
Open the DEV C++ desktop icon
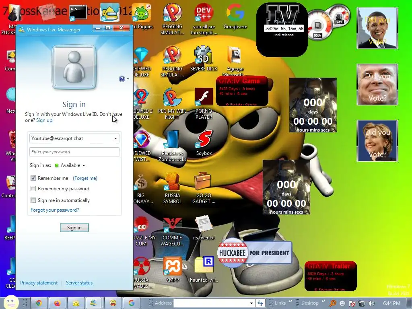(x=204, y=19)
